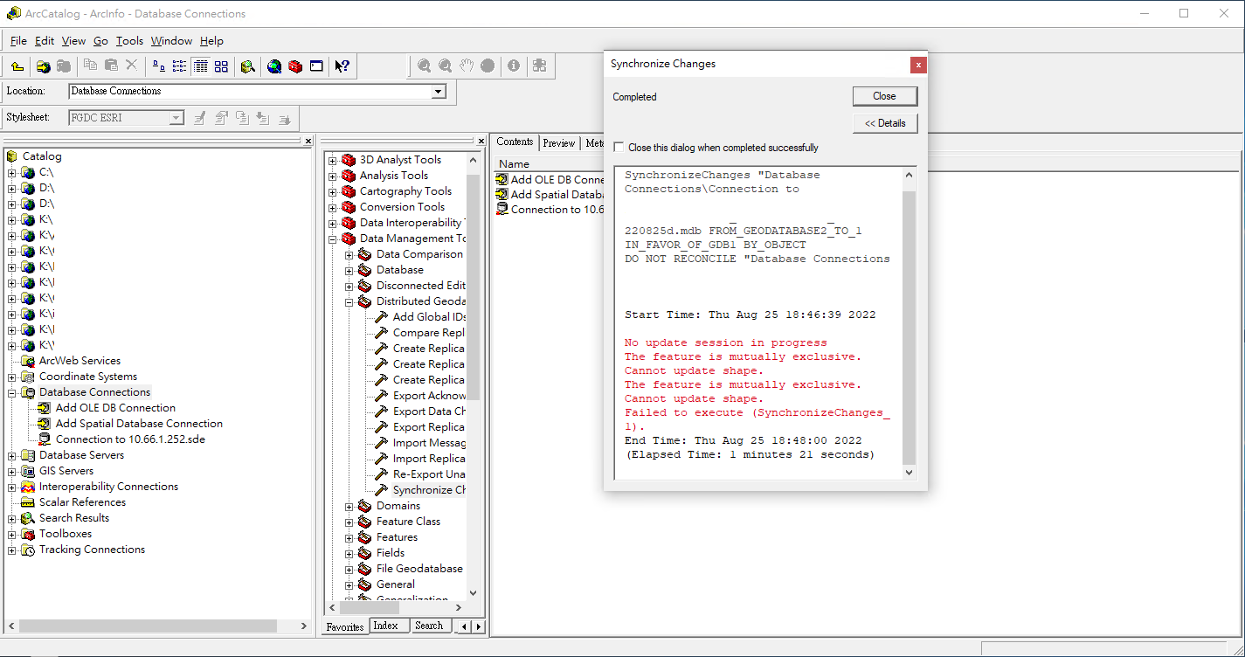This screenshot has height=657, width=1245.
Task: Expand the Data Comparison toolset
Action: [349, 254]
